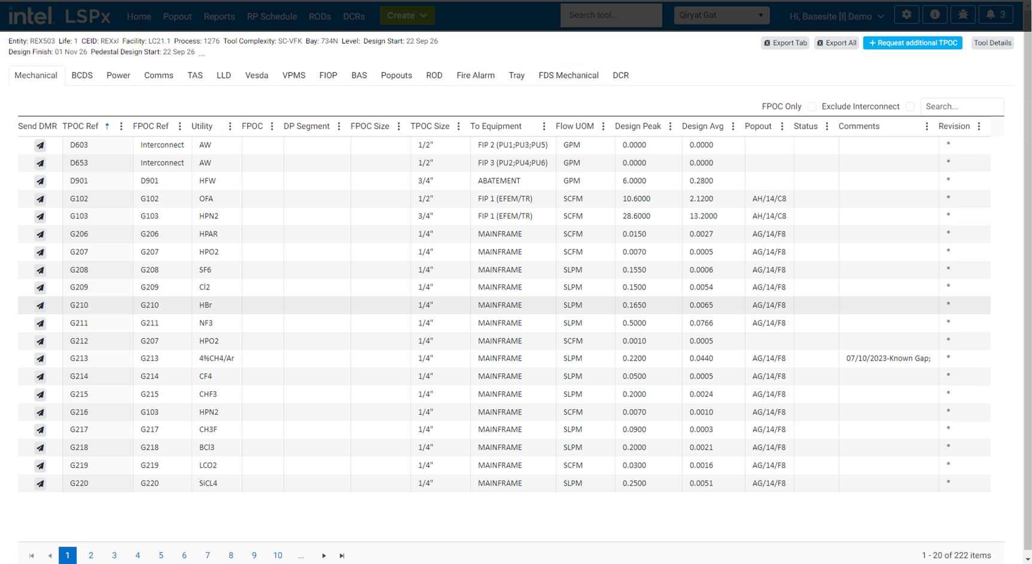Screen dimensions: 1032x564
Task: Expand the Hi, Basesite Demo user menu
Action: click(x=836, y=16)
